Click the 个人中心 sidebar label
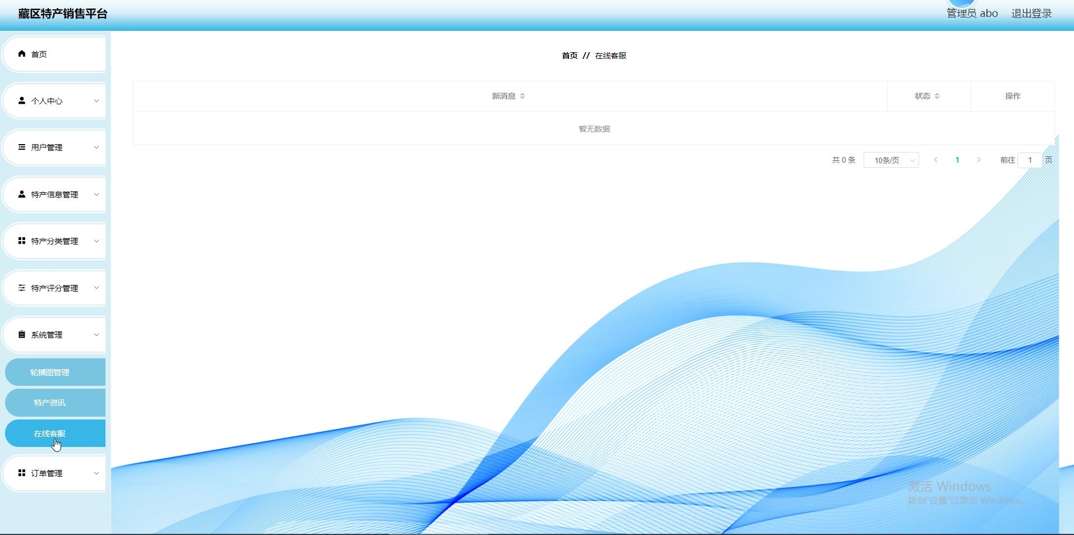 [47, 101]
